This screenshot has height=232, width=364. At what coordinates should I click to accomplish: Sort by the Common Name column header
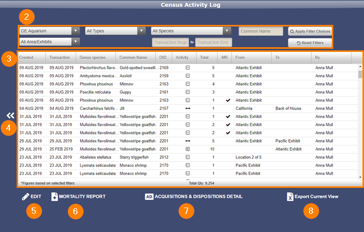click(x=136, y=58)
